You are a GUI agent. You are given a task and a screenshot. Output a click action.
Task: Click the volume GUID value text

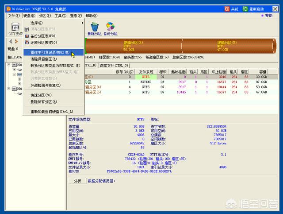coord(139,171)
